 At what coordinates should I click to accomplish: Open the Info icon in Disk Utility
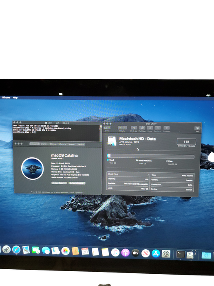[x=197, y=128]
